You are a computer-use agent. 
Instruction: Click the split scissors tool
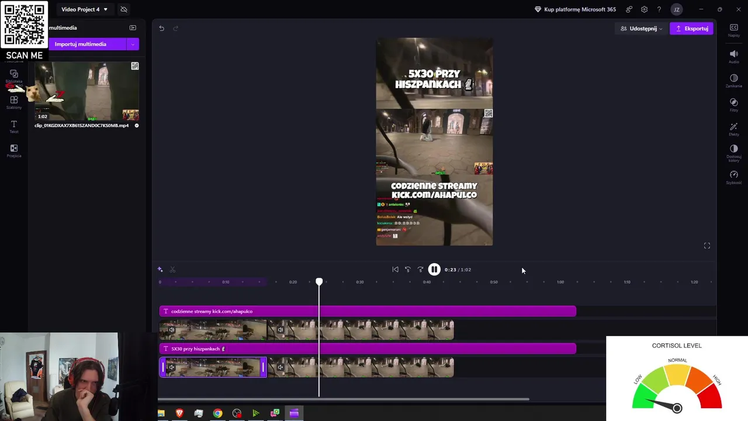[172, 270]
